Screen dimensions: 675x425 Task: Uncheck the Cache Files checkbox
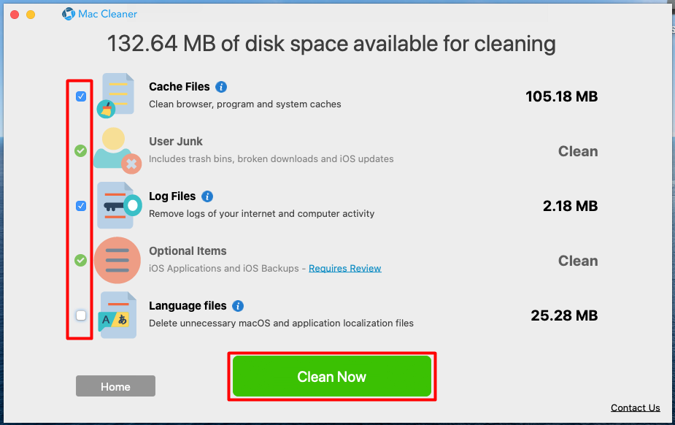[x=81, y=96]
